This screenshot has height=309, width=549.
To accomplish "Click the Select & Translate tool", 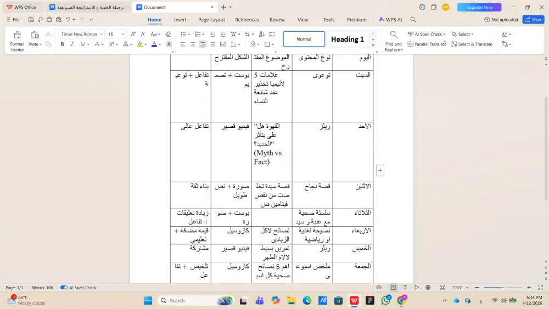I will [472, 44].
